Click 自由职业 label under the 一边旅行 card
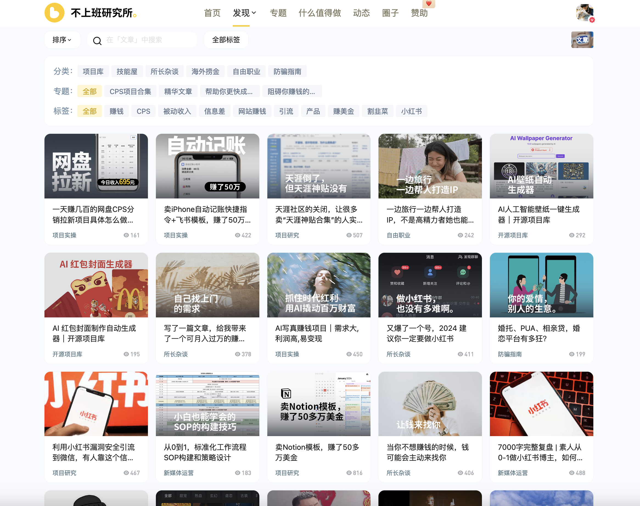This screenshot has width=640, height=506. (398, 235)
